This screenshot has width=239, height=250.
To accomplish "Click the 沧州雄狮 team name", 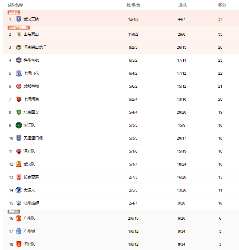I will point(31,203).
